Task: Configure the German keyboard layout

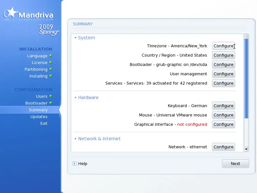Action: pos(223,106)
